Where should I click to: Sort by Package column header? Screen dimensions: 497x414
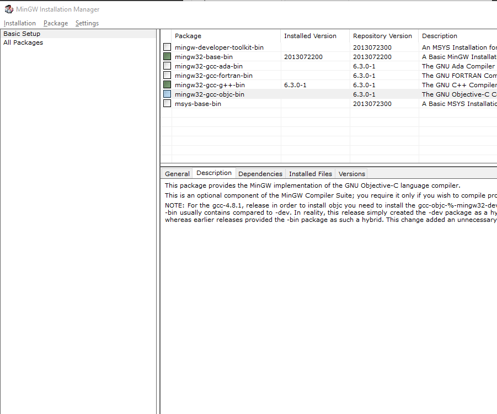coord(226,36)
